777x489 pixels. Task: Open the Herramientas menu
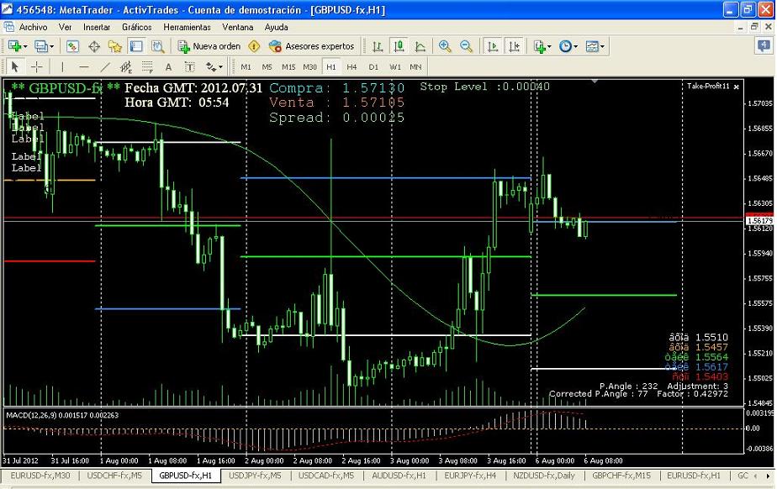(187, 27)
